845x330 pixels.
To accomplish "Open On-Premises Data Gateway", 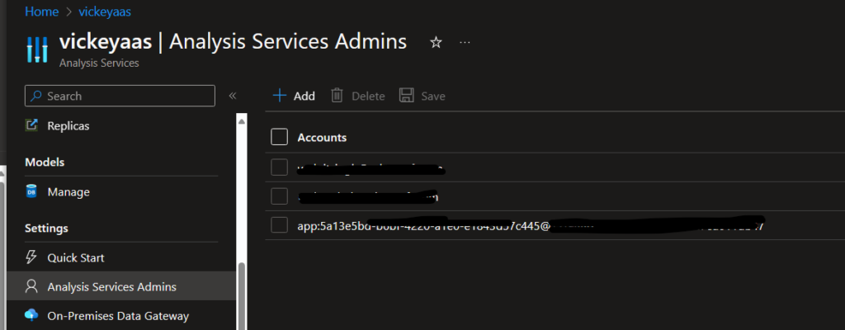I will pyautogui.click(x=118, y=316).
